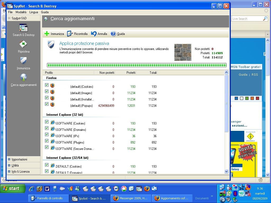Expand the Utilità section

(x=9, y=165)
